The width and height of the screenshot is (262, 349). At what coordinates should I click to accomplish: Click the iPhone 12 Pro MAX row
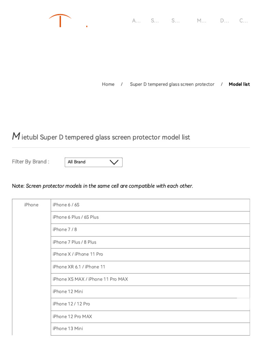click(72, 317)
